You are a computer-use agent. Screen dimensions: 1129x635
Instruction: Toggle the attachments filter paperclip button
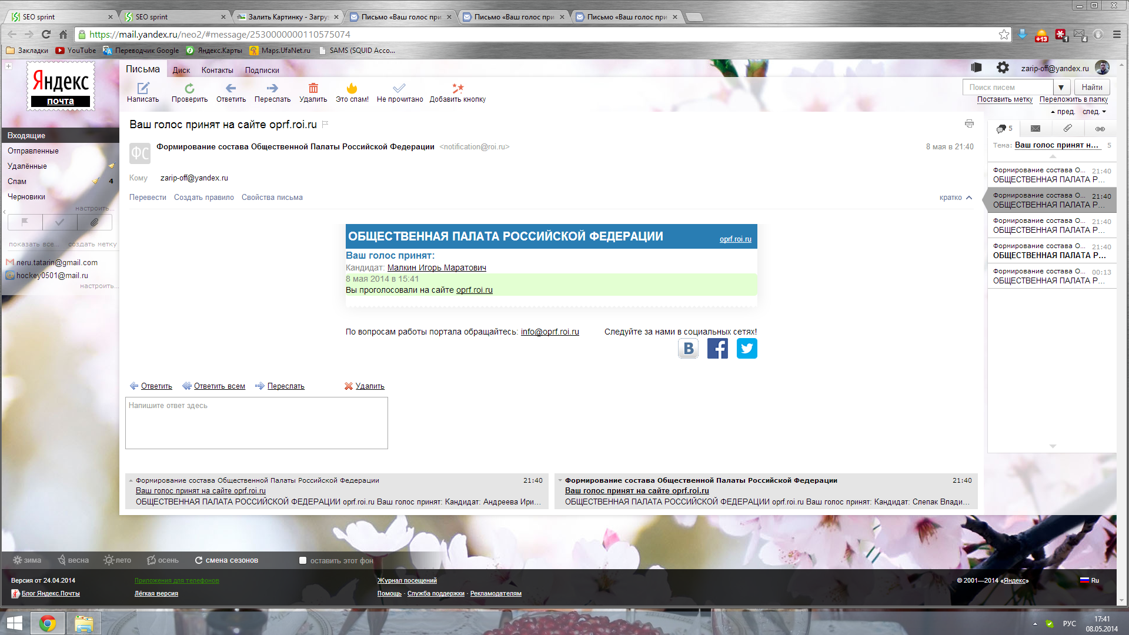coord(94,222)
